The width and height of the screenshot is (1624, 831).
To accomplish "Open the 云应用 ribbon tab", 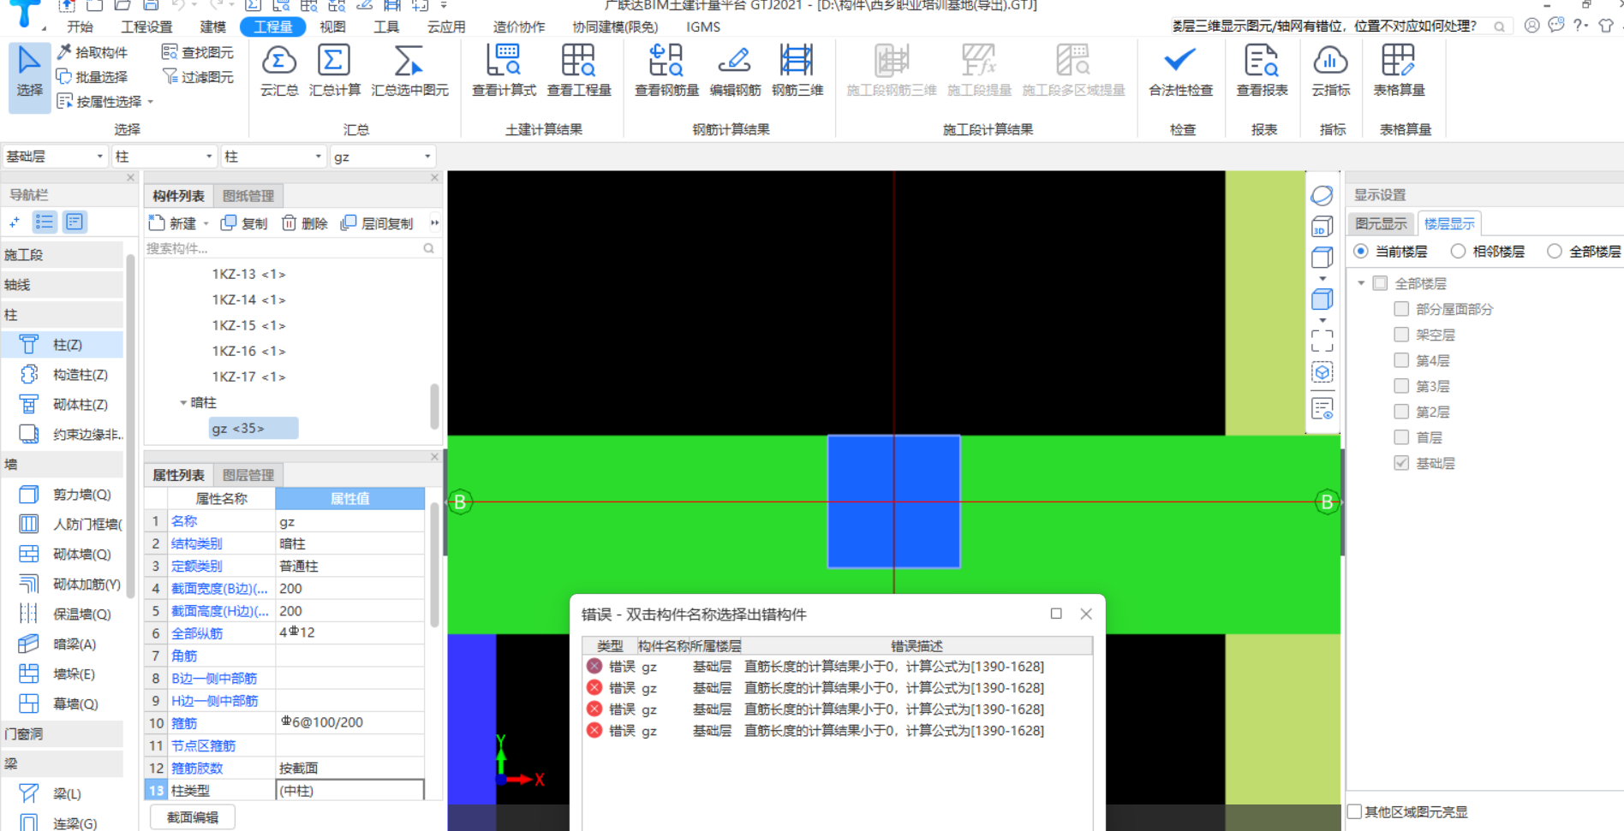I will [446, 27].
